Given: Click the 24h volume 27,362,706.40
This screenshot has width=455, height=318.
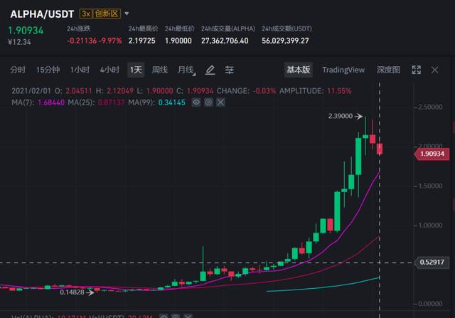Looking at the screenshot, I should (x=225, y=41).
